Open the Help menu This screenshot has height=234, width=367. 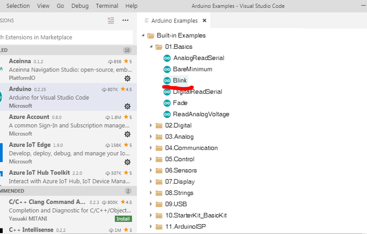131,6
